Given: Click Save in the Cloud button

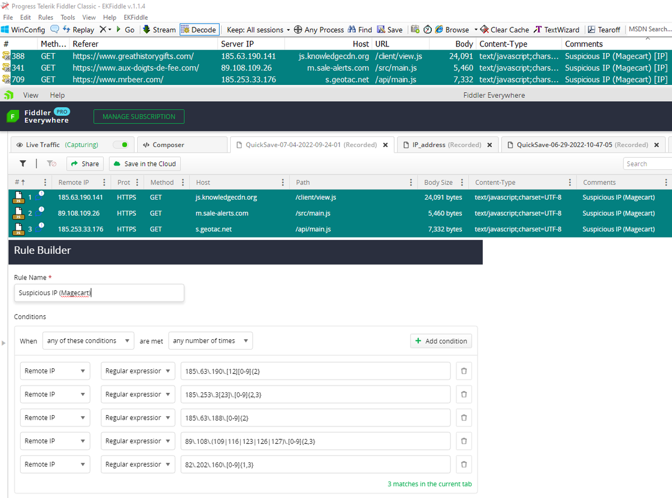Looking at the screenshot, I should coord(144,164).
